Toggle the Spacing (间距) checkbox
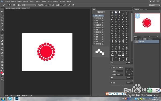The image size is (161, 101). (x=111, y=83)
